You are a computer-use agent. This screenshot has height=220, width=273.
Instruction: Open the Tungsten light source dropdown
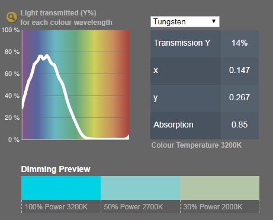click(x=185, y=21)
